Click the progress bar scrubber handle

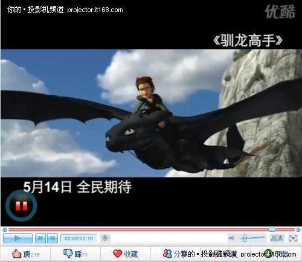[272, 229]
